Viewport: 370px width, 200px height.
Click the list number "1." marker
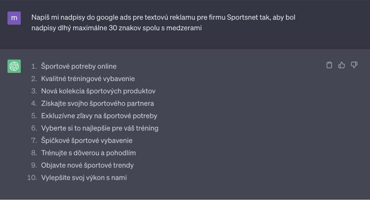tap(34, 66)
